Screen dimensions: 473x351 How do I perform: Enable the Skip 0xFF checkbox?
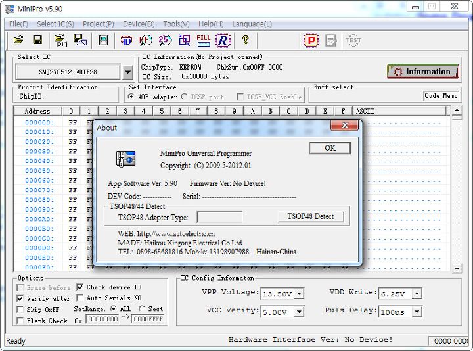20,310
